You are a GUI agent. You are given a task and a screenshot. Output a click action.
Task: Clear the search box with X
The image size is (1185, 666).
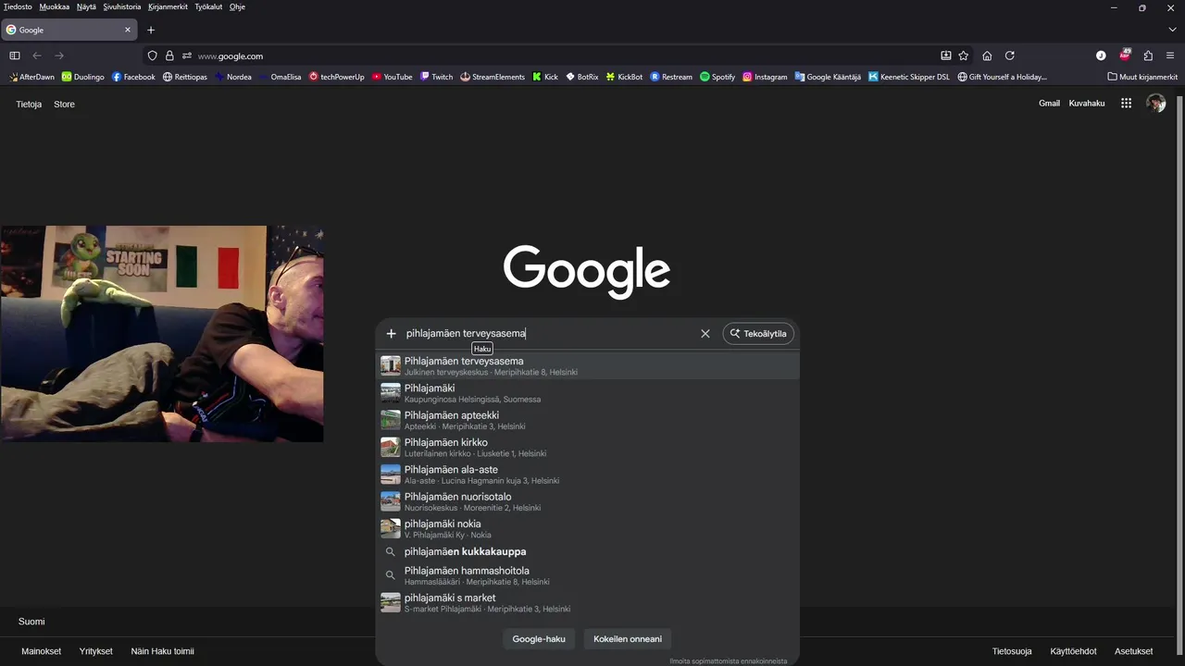pyautogui.click(x=705, y=334)
